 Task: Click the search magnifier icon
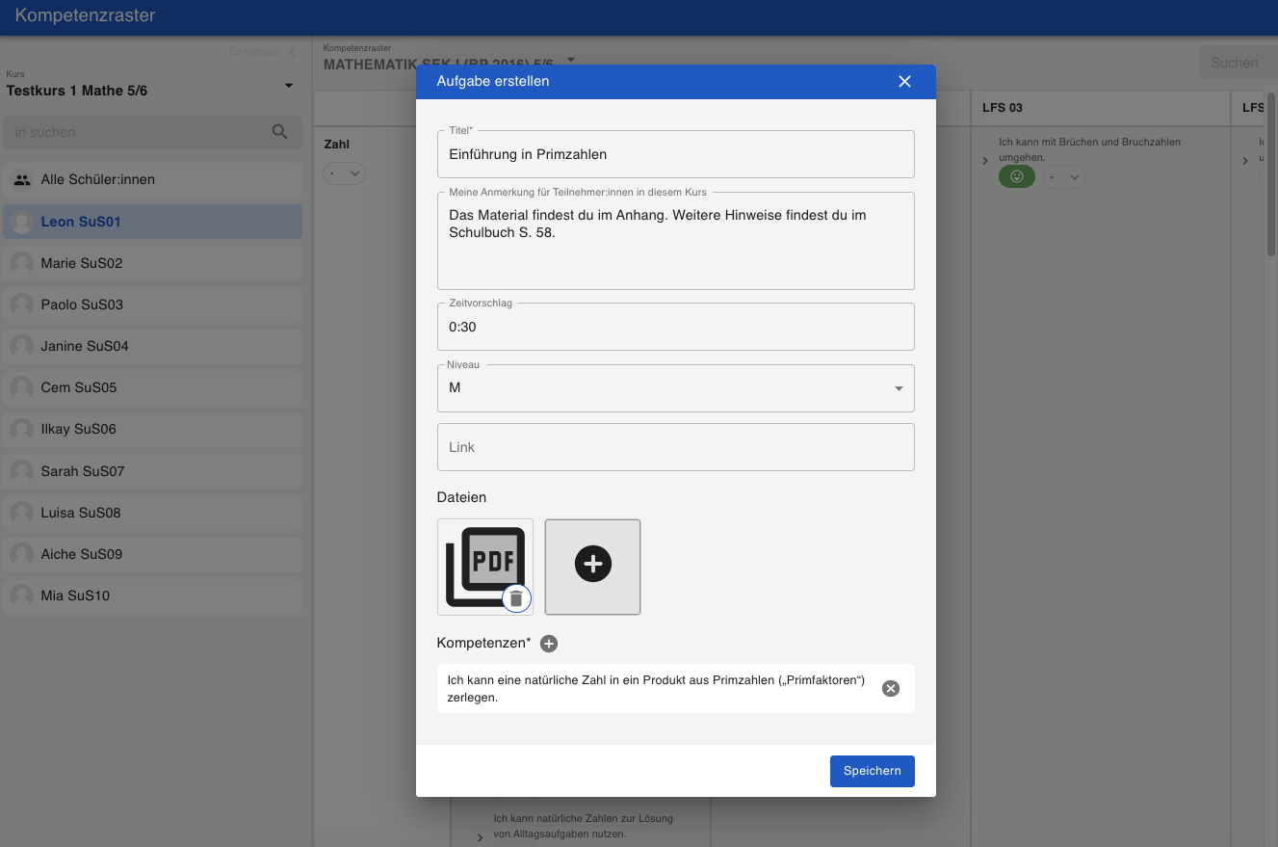coord(280,132)
